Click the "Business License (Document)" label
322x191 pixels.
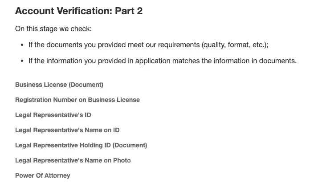(x=59, y=85)
